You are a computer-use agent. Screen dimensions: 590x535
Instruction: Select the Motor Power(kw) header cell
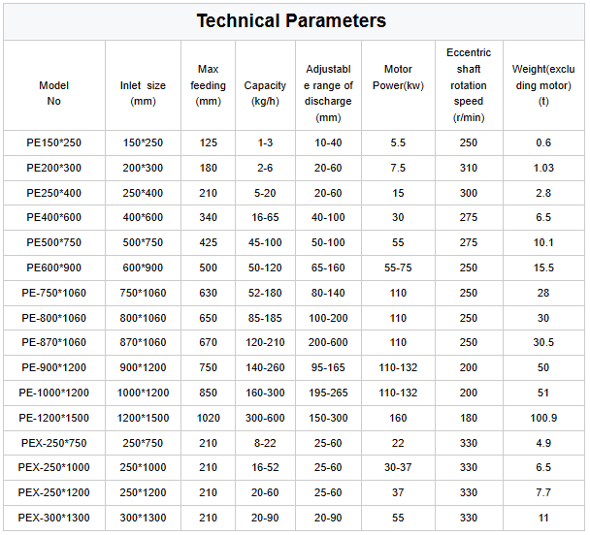pos(398,78)
